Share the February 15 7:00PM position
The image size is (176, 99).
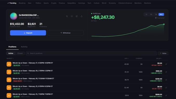point(166,95)
